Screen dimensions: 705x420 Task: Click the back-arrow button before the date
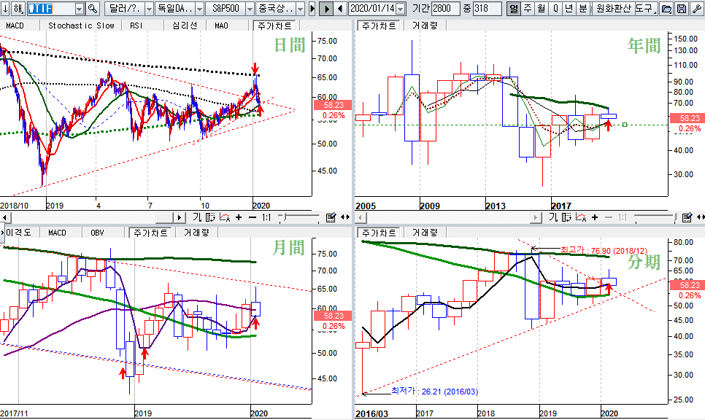tap(340, 8)
